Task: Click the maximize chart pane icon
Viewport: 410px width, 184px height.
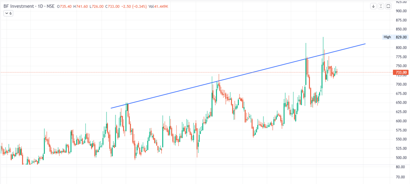Action: [x=388, y=6]
